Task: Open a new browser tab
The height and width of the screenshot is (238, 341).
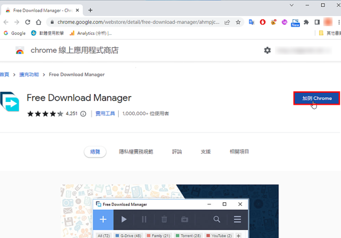Action: pyautogui.click(x=90, y=10)
